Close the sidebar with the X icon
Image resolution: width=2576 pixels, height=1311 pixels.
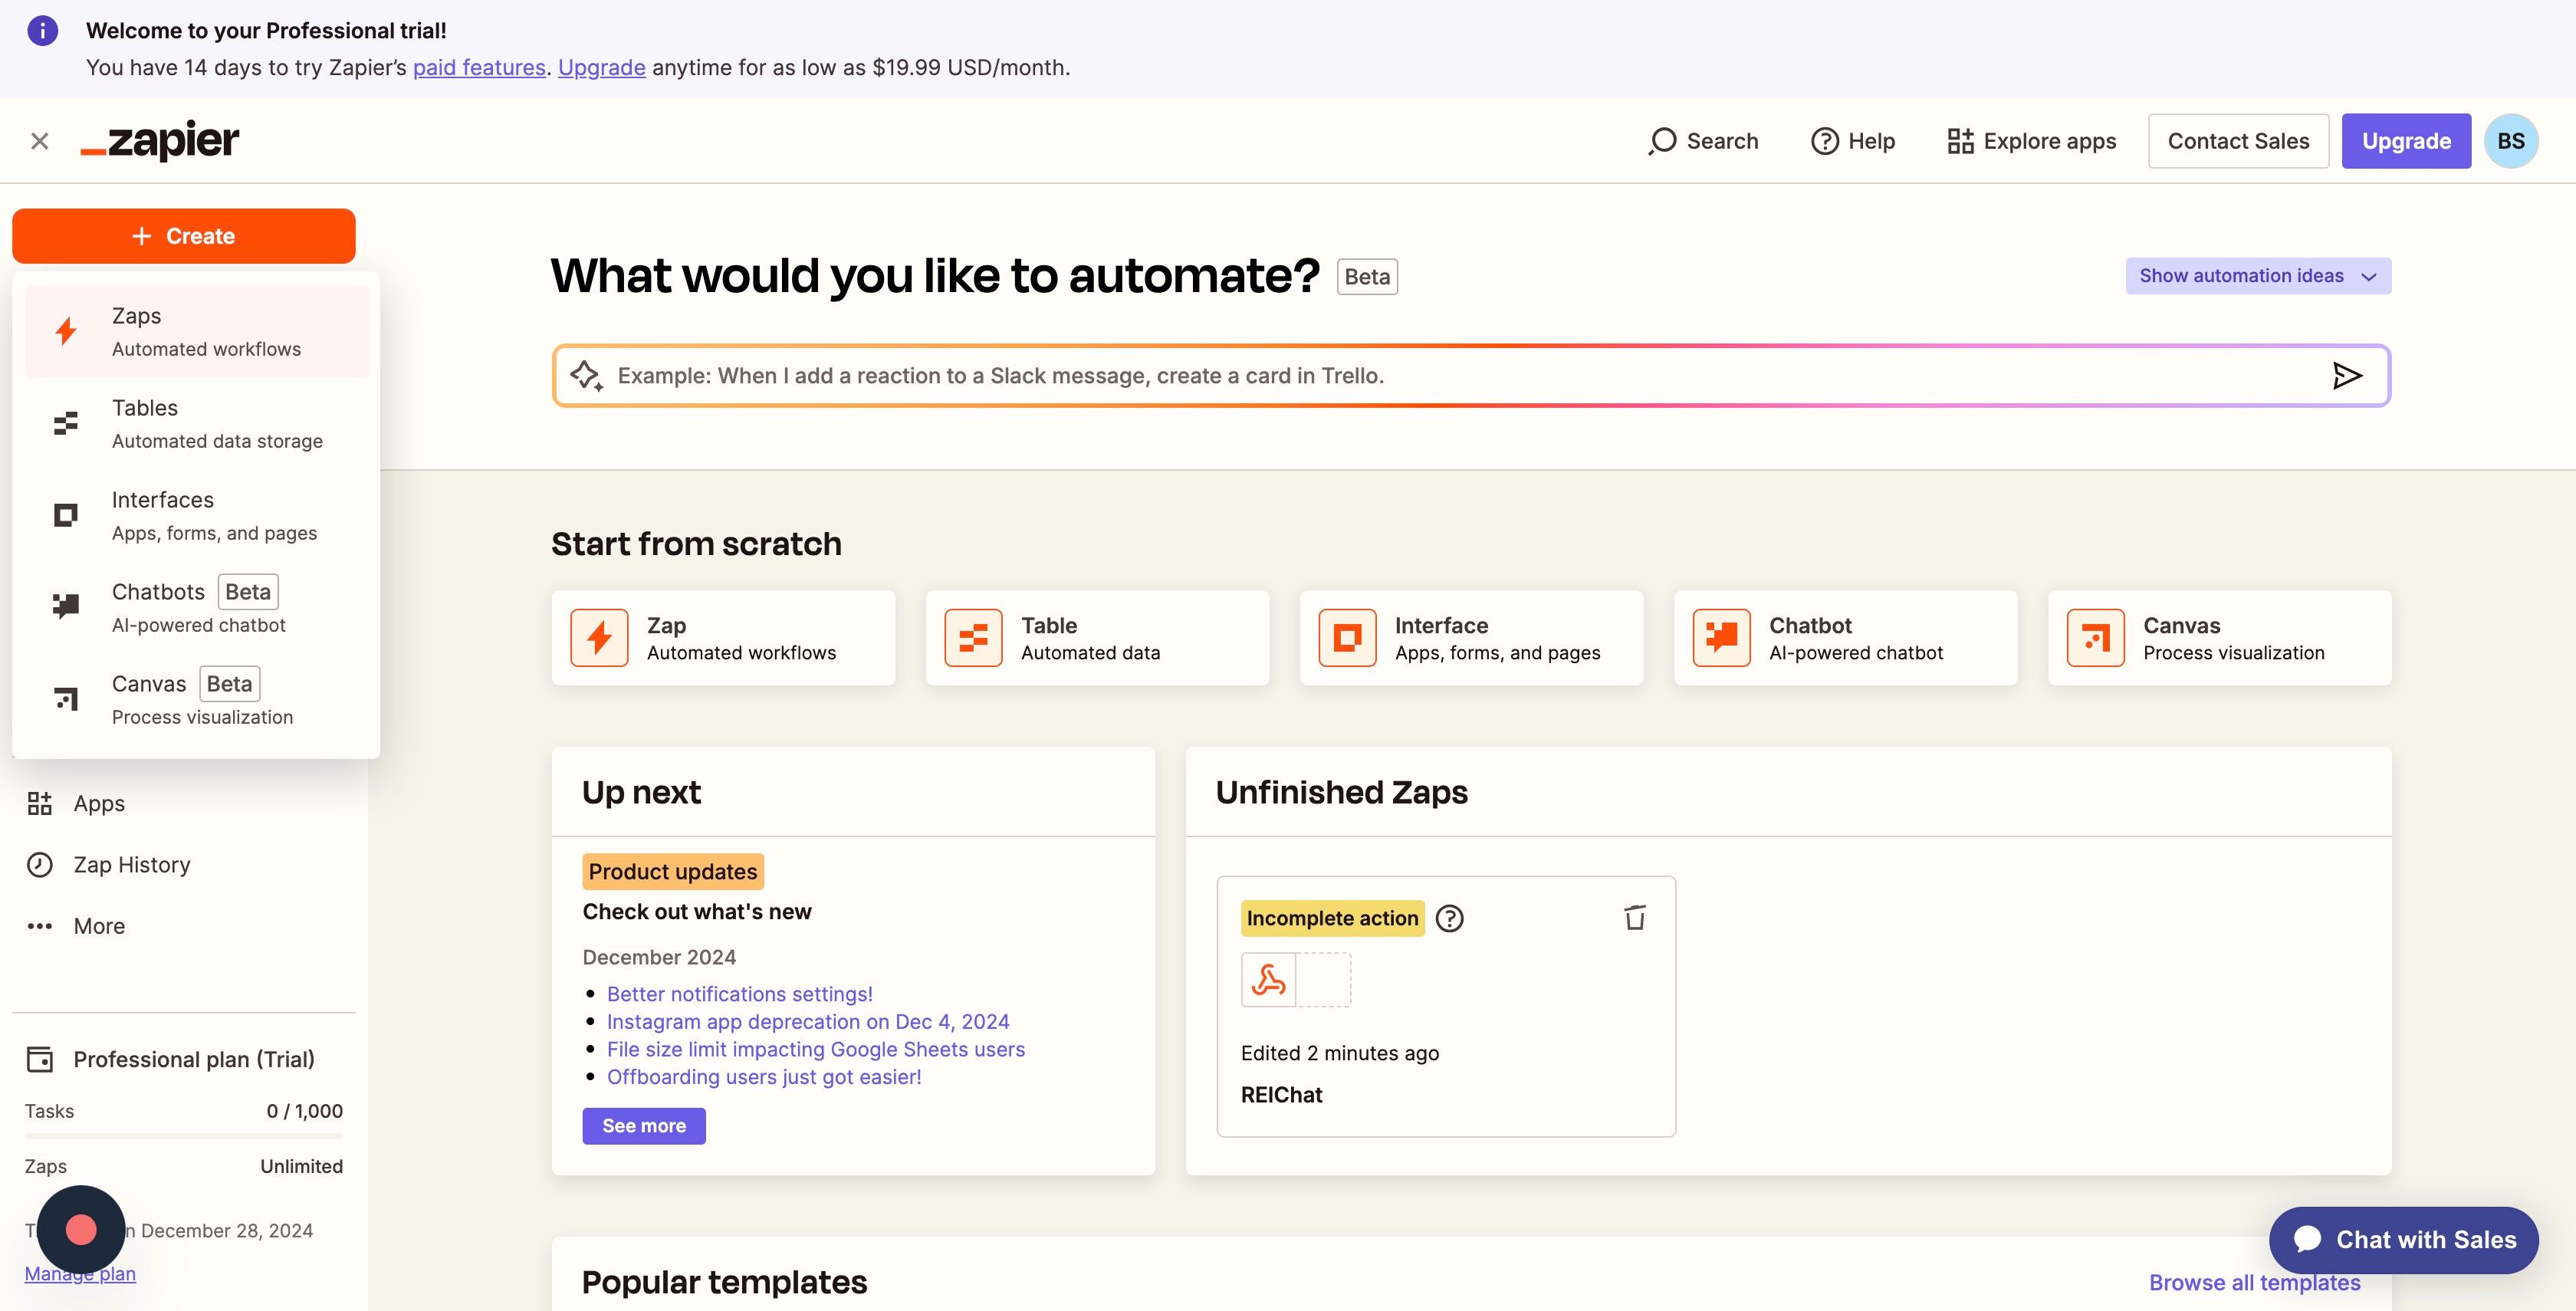coord(40,141)
